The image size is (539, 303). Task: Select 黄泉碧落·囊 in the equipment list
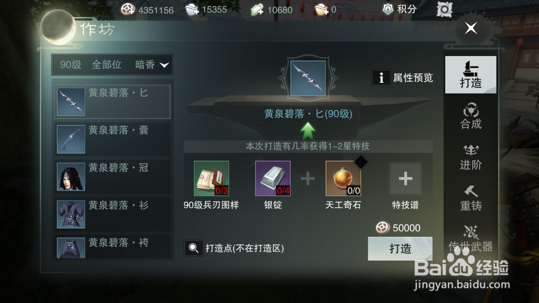[113, 139]
